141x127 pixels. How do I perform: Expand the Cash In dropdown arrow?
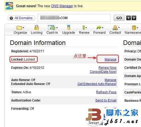click(x=57, y=28)
